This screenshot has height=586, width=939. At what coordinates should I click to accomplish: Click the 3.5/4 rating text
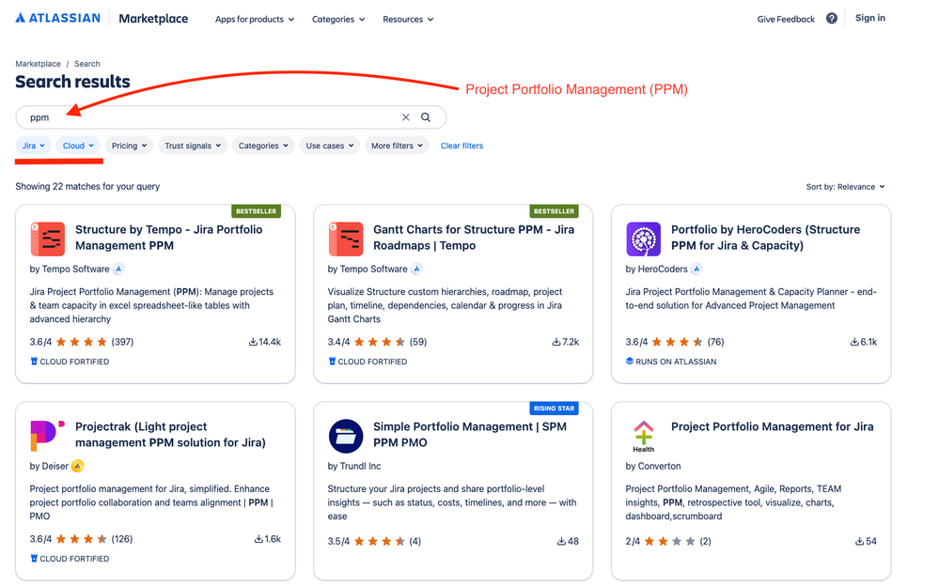point(338,541)
